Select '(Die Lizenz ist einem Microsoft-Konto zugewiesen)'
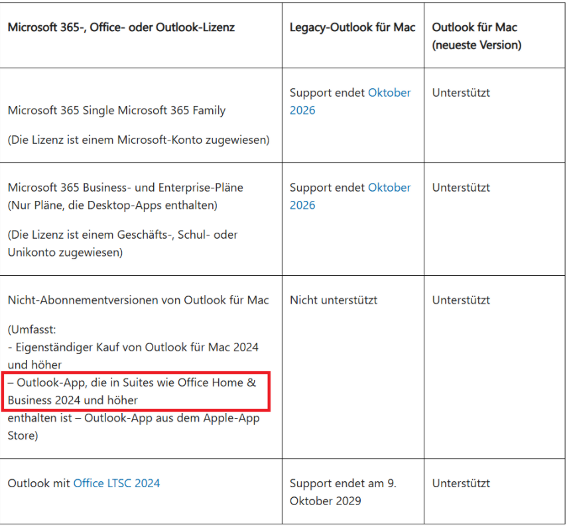 pos(139,140)
